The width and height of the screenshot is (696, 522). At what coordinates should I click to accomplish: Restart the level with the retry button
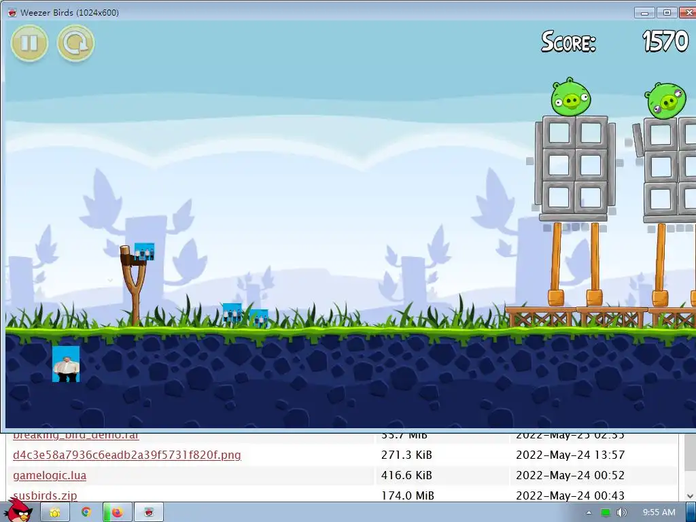[76, 43]
